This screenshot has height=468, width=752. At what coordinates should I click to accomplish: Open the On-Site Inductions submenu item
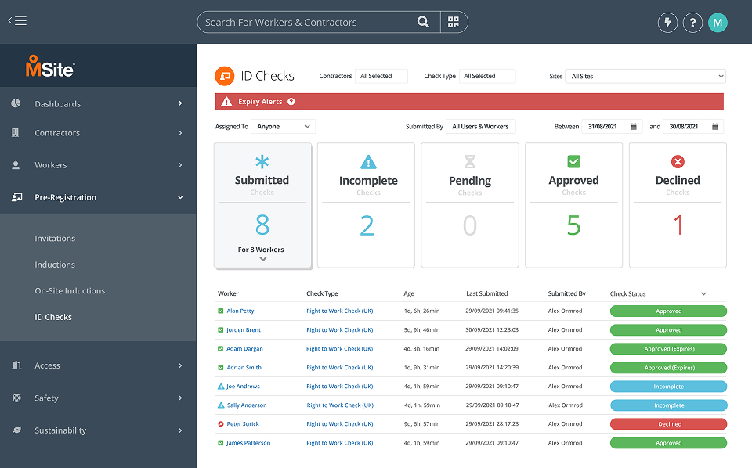[70, 291]
